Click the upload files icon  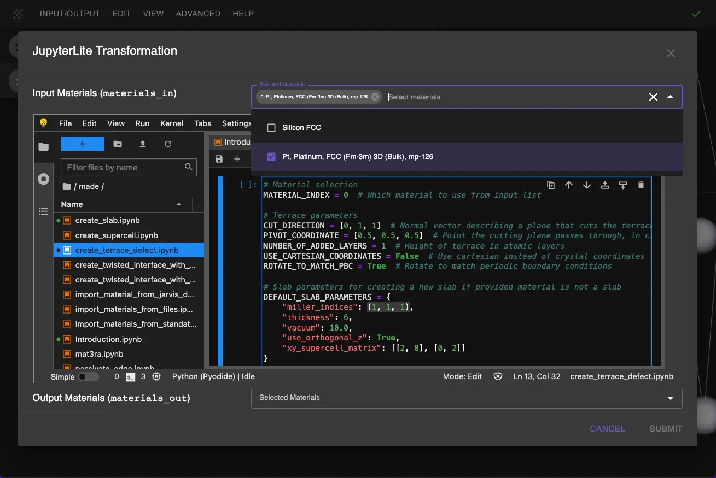143,144
